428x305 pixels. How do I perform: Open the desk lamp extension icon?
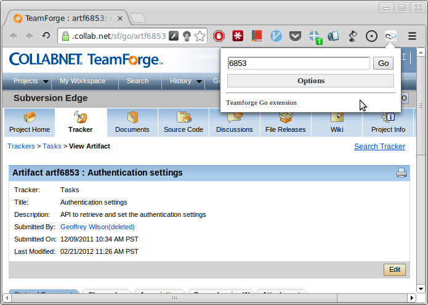[x=352, y=36]
